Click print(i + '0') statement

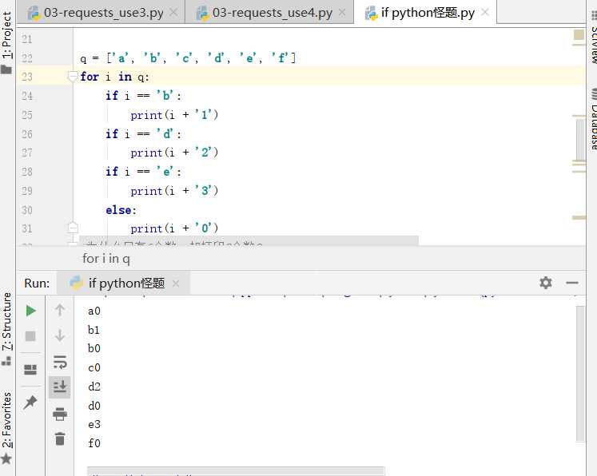pyautogui.click(x=174, y=228)
